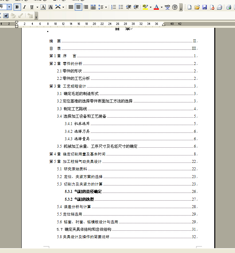This screenshot has width=235, height=253.
Task: Open the enclosed characters tool
Action: (175, 7)
